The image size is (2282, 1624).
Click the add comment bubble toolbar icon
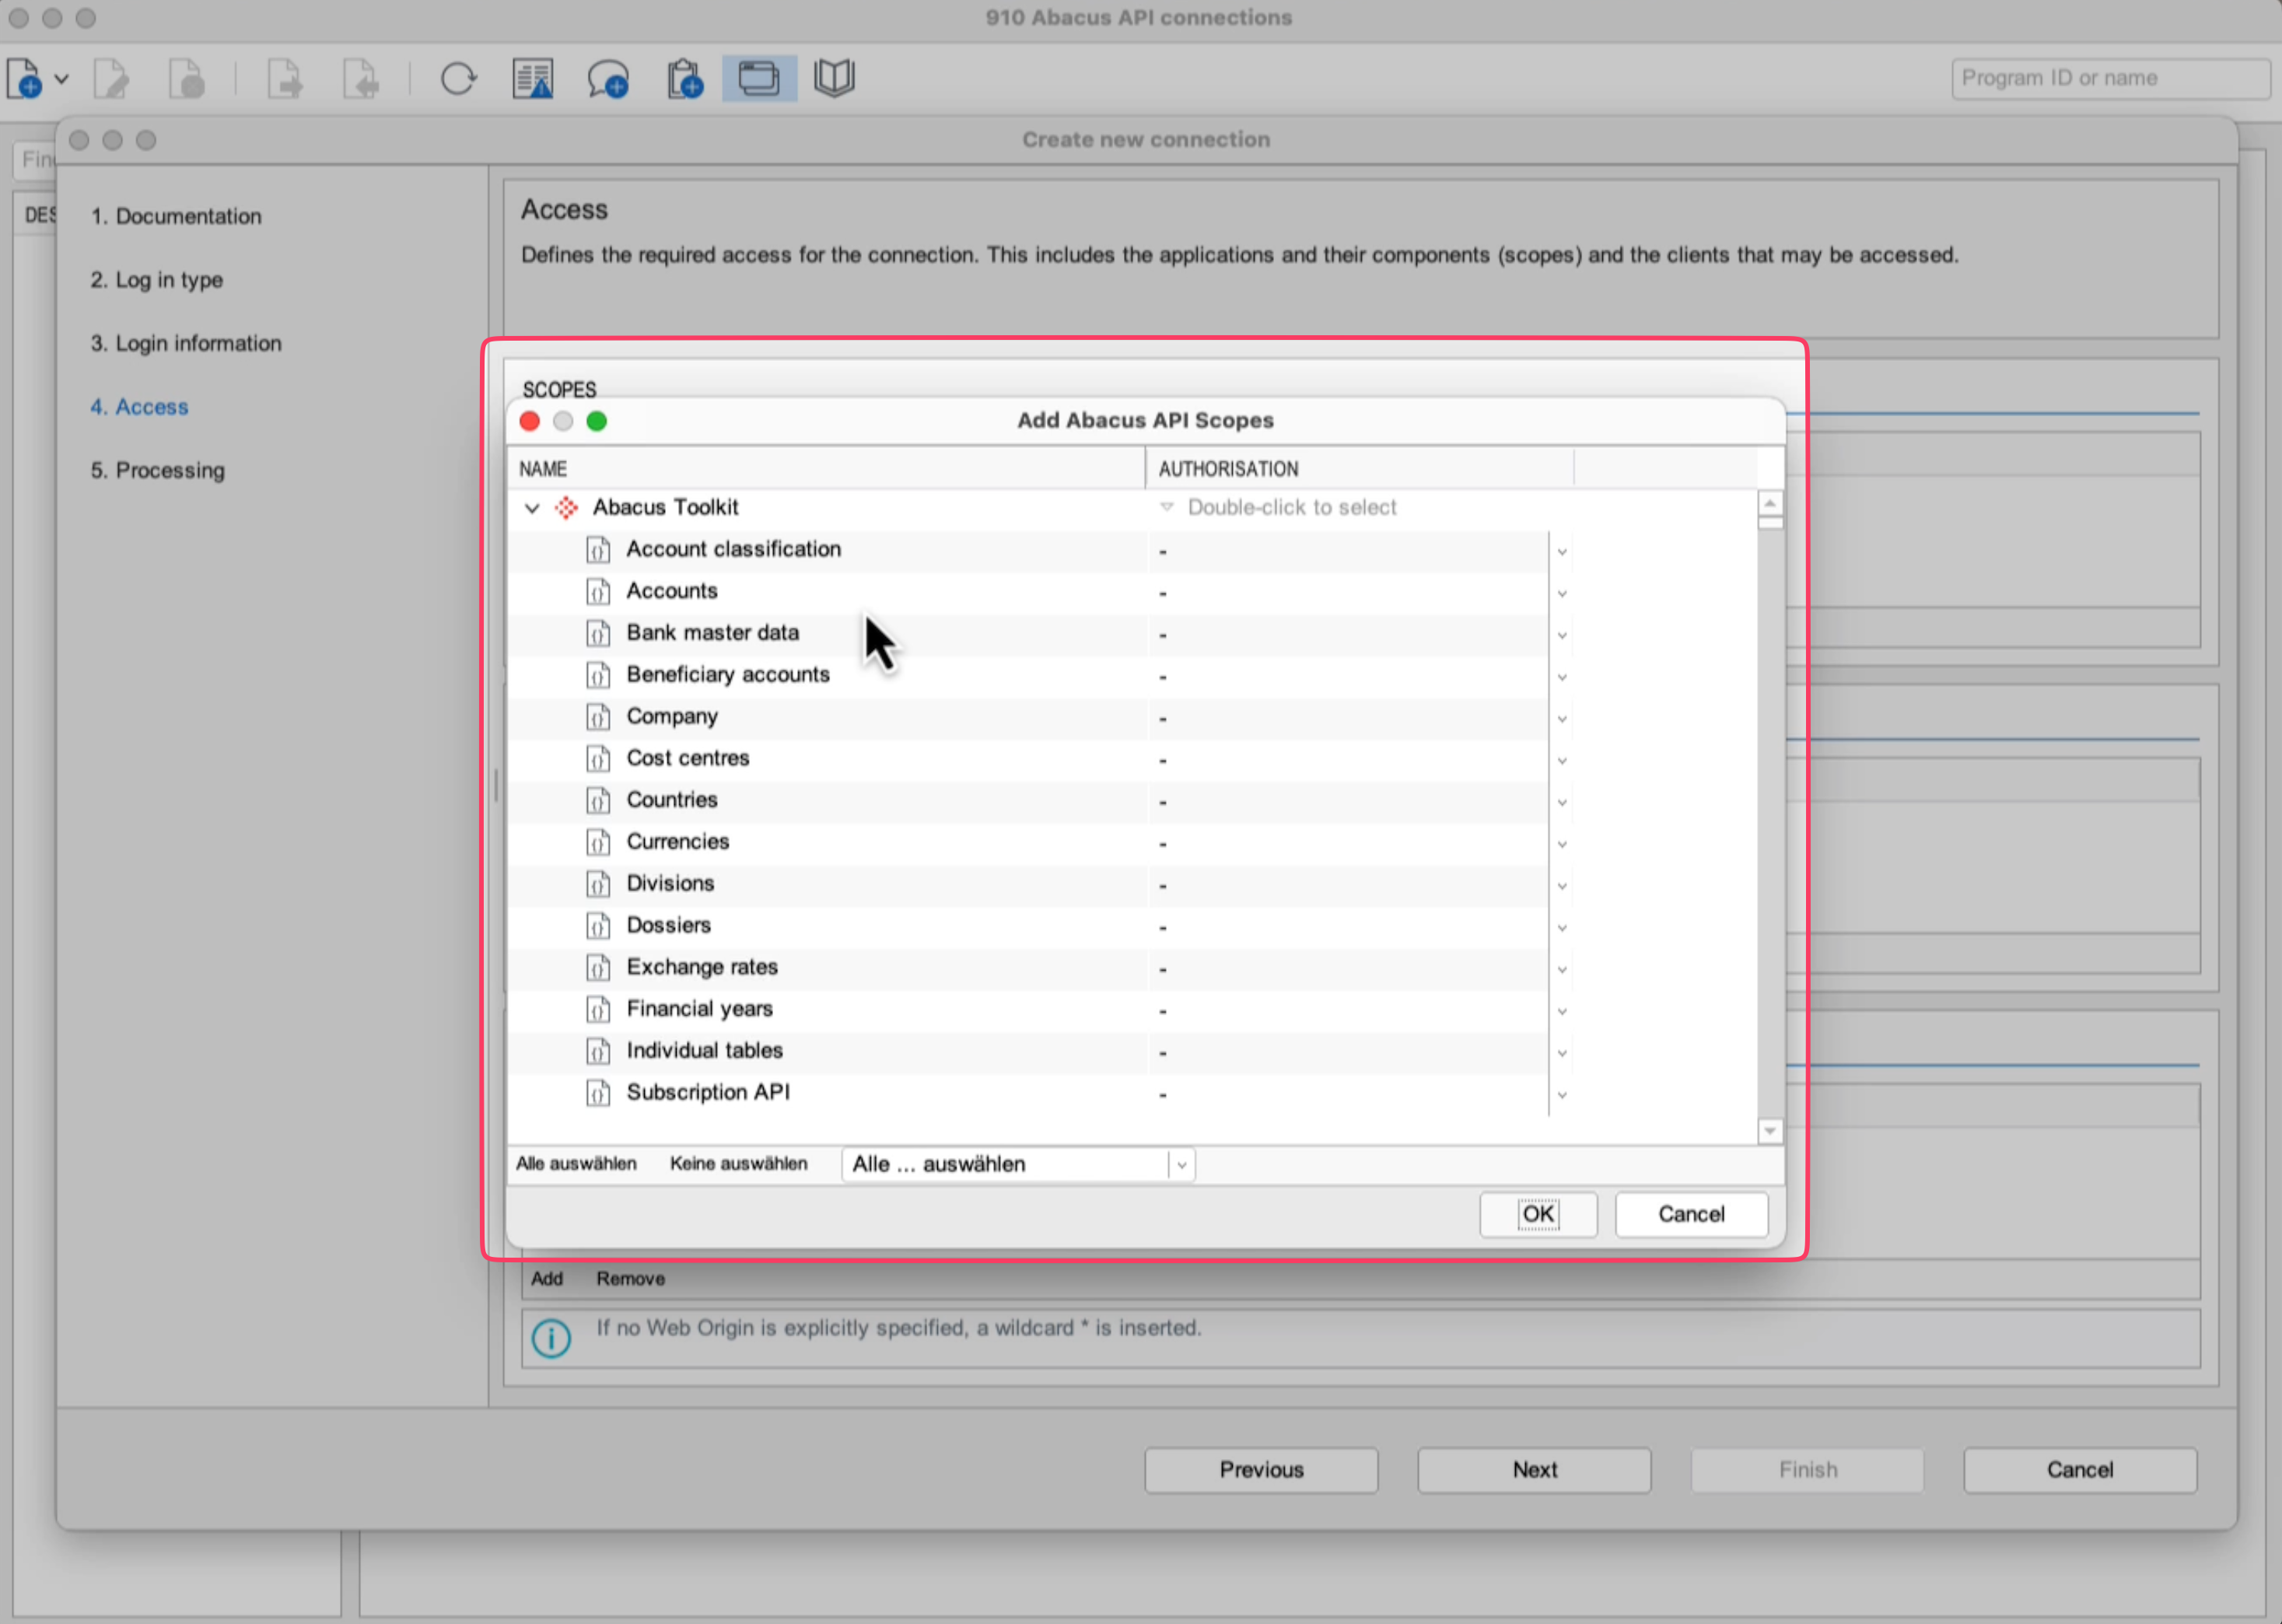pyautogui.click(x=608, y=78)
